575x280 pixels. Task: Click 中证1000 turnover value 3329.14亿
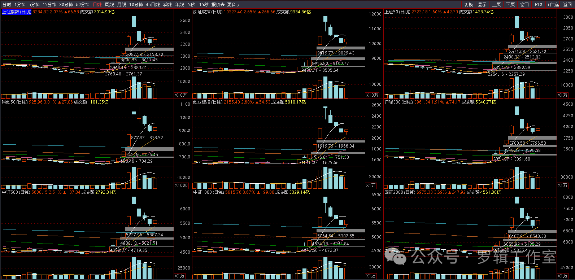(299, 192)
